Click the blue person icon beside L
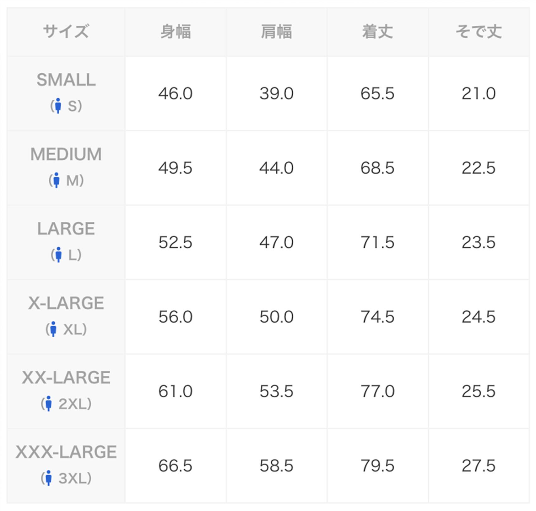The image size is (536, 511). coord(58,255)
